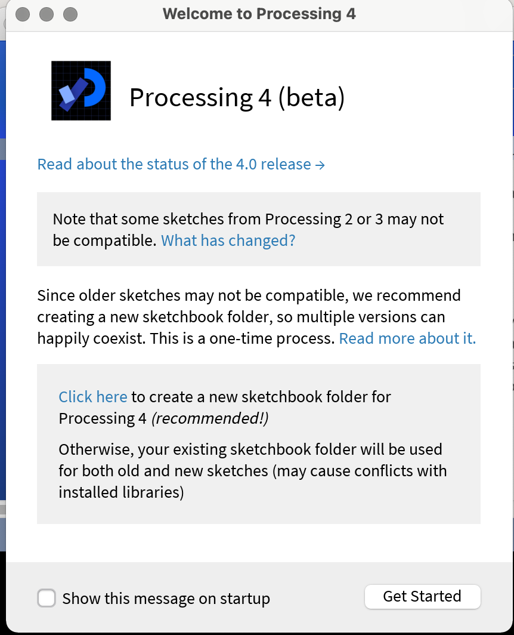Click the background window at the left edge
Viewport: 514px width, 635px height.
(3, 298)
